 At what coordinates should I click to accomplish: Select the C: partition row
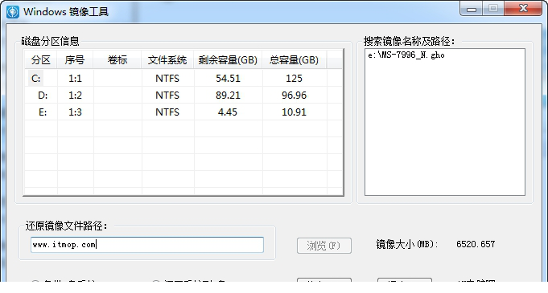point(183,78)
